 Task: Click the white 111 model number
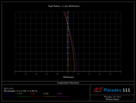[x=126, y=90]
